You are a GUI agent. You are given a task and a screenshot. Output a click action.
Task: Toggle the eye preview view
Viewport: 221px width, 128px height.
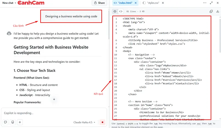(115, 11)
